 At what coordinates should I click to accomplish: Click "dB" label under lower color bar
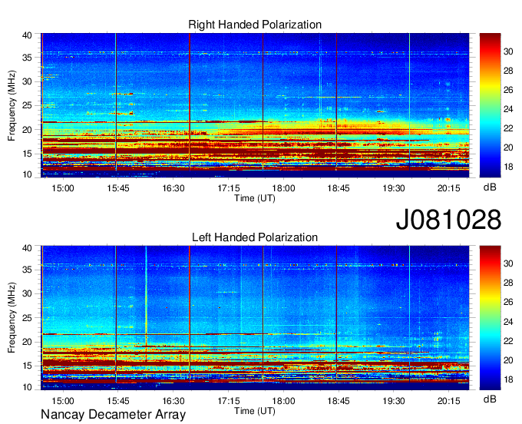pyautogui.click(x=490, y=399)
